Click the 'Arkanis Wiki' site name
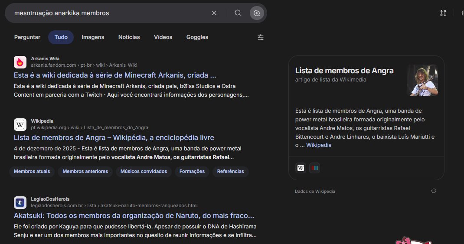Viewport: 464px width, 244px height. click(x=45, y=59)
